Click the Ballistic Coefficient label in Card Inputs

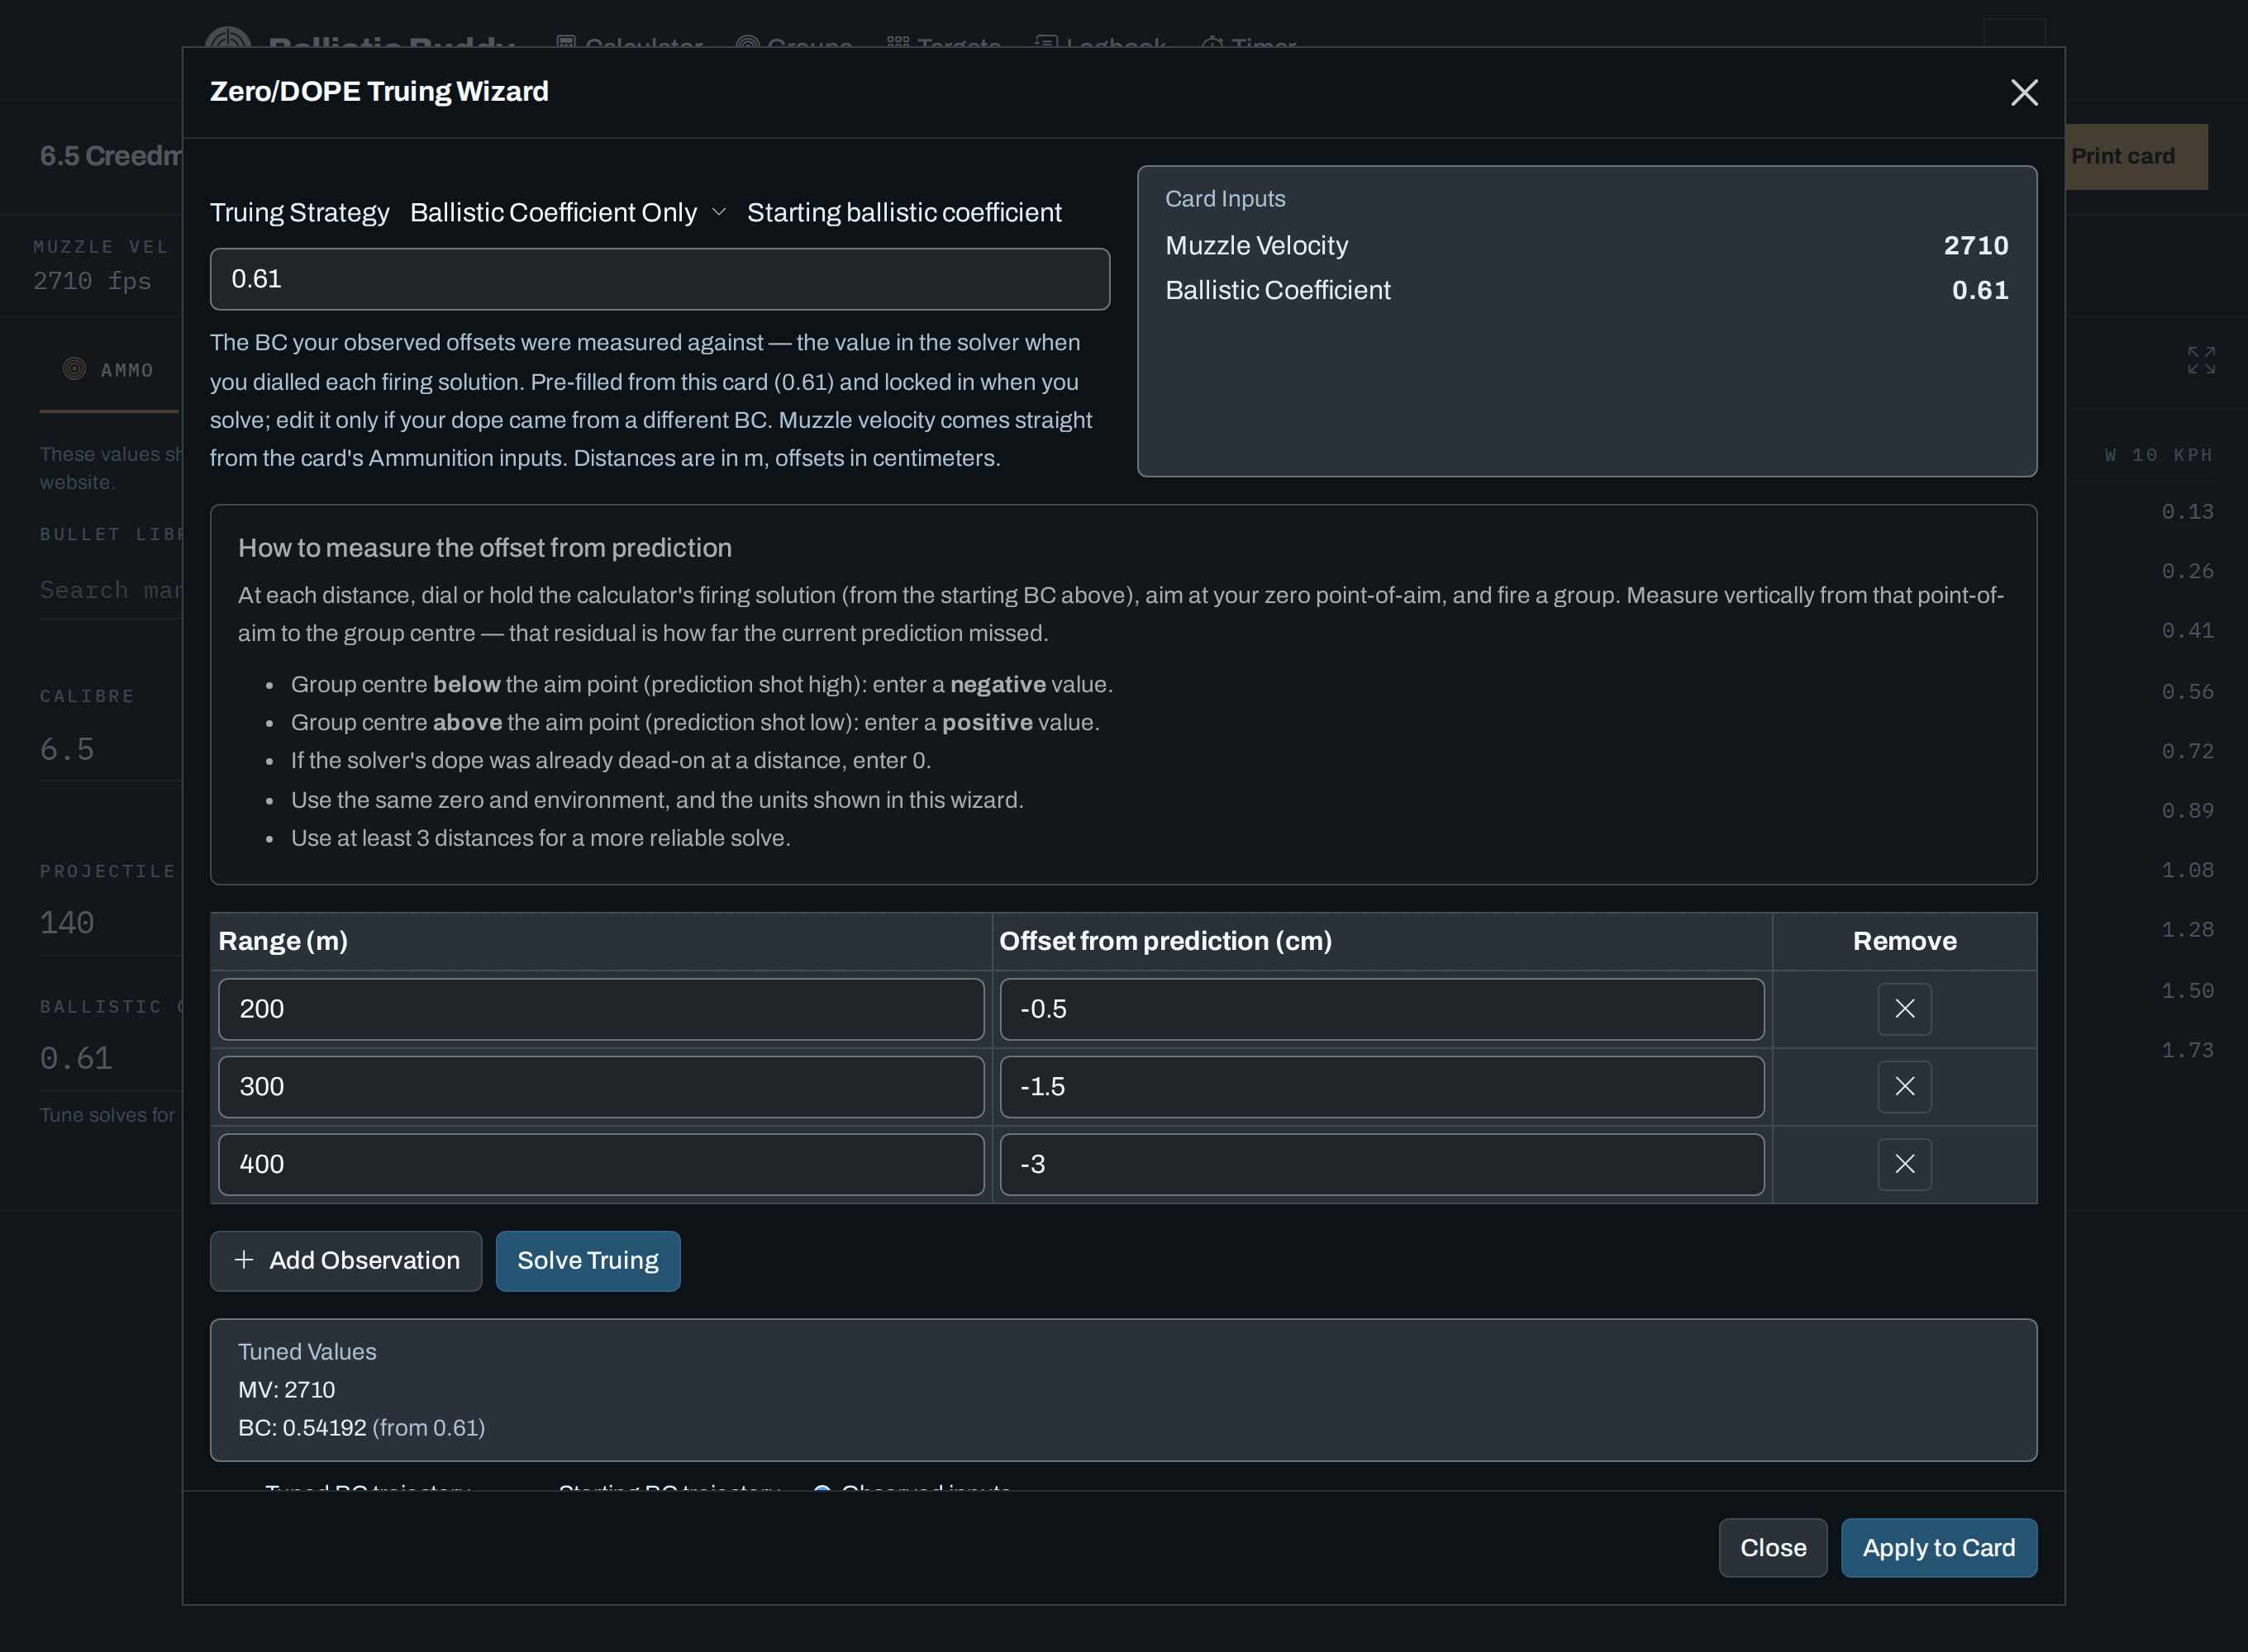tap(1278, 290)
